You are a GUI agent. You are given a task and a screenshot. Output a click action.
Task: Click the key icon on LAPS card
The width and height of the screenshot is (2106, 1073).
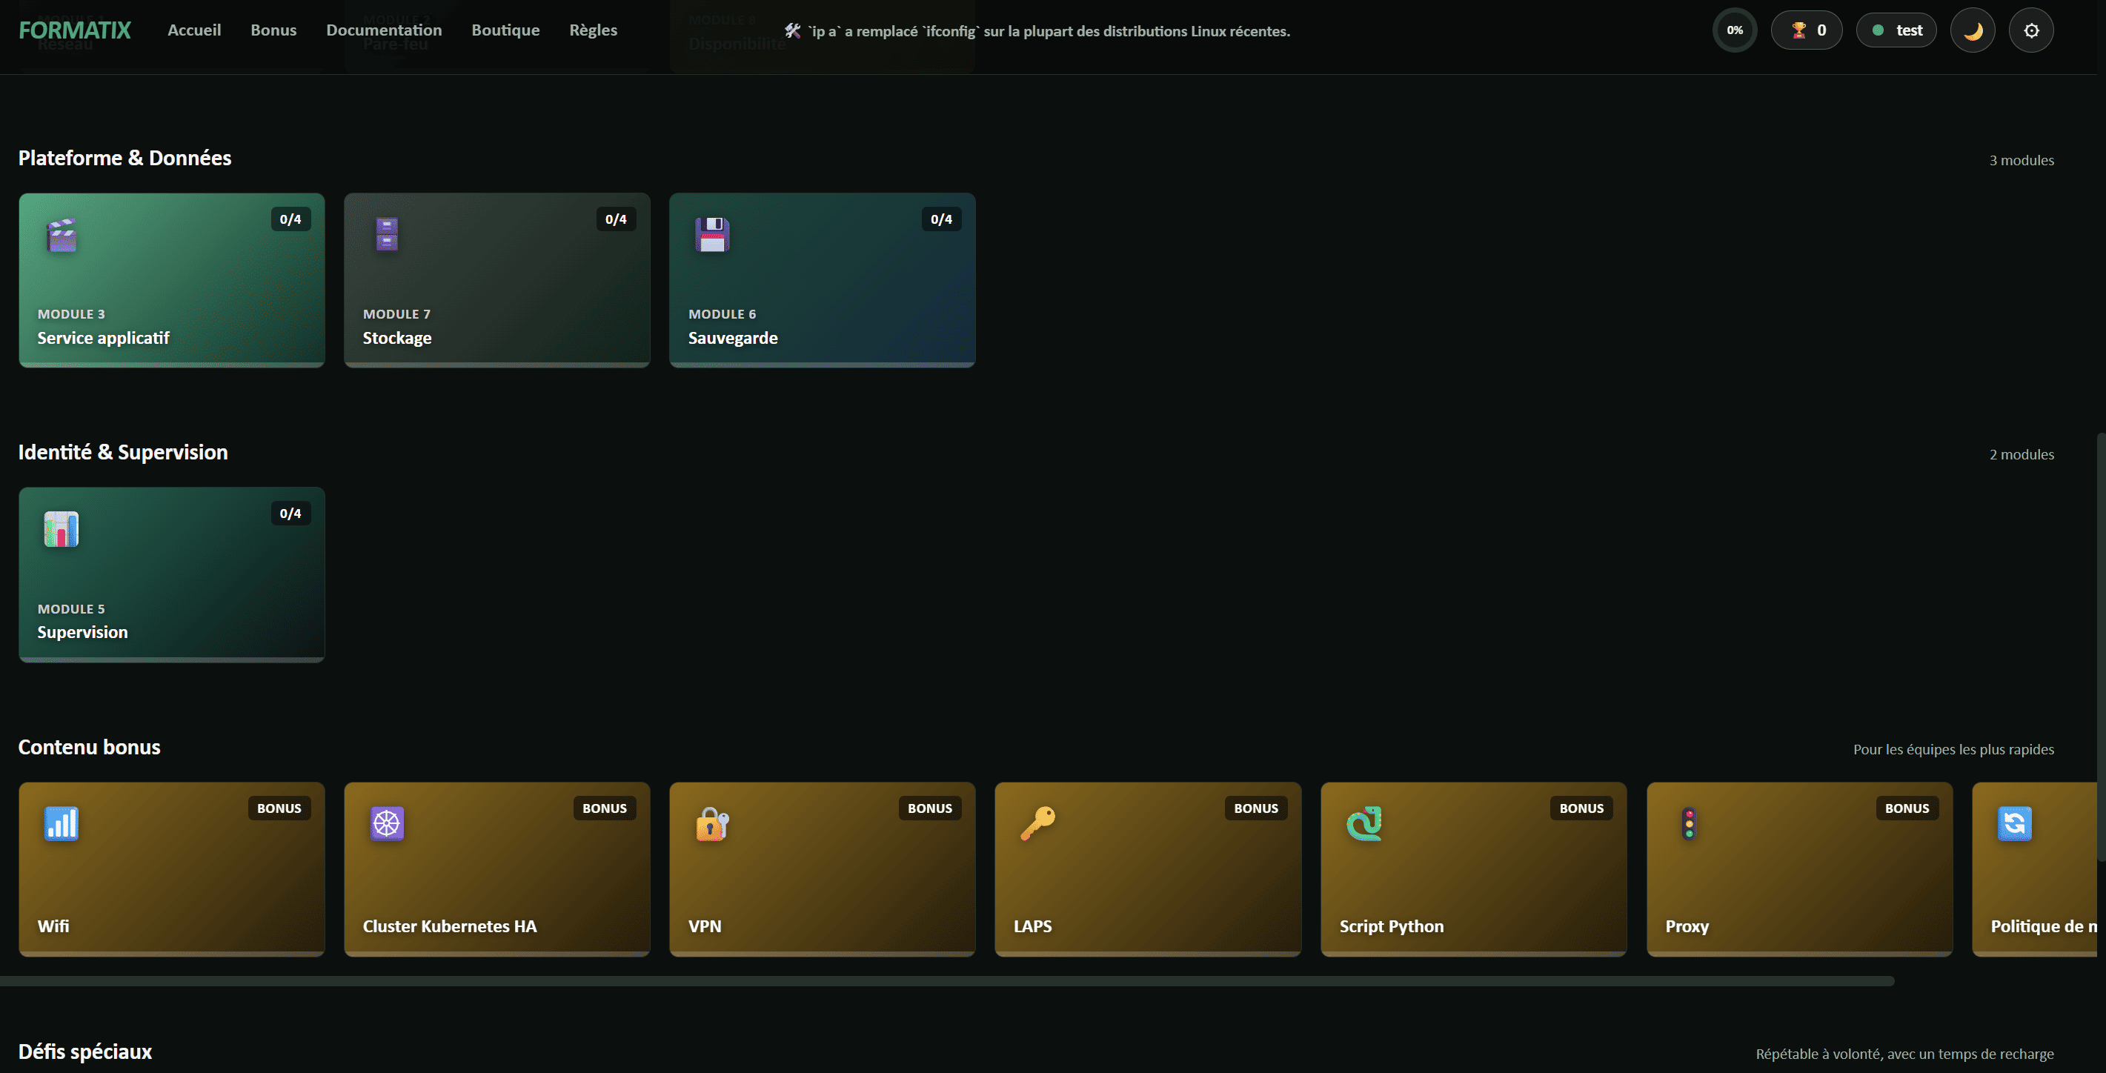[1037, 823]
